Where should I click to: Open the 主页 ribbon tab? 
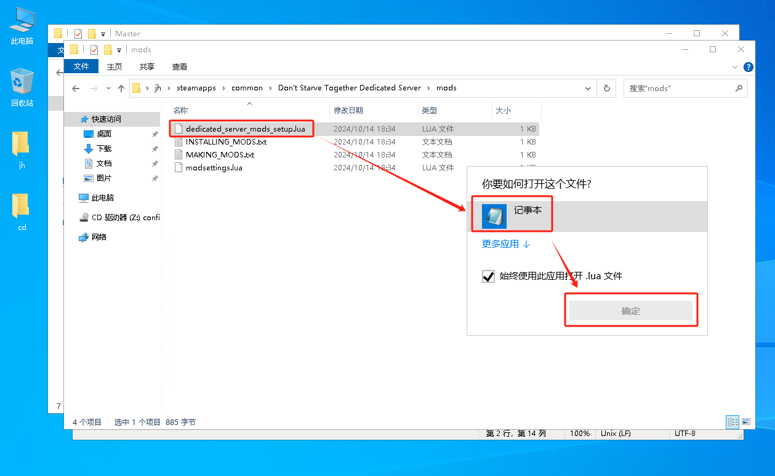114,66
